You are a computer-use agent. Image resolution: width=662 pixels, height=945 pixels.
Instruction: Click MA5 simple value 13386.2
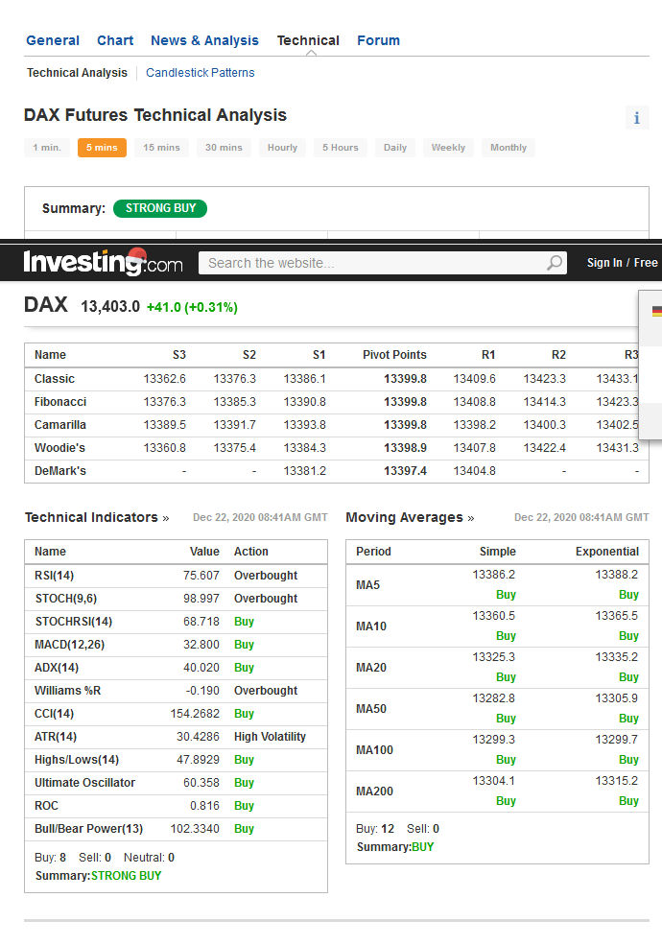coord(494,575)
